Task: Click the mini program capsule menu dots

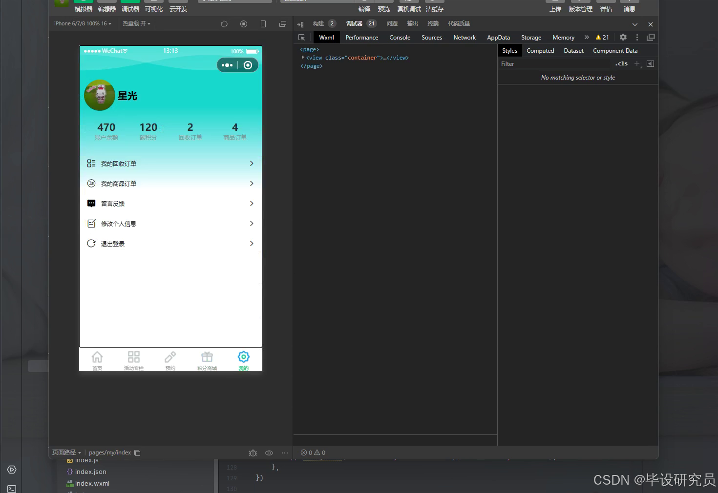Action: click(227, 65)
